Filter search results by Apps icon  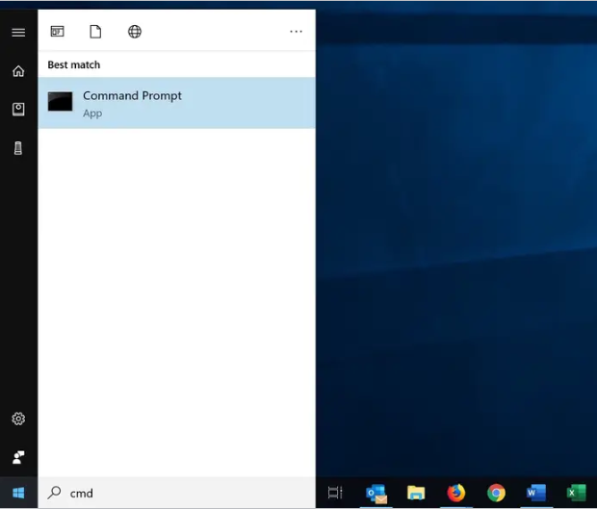58,31
